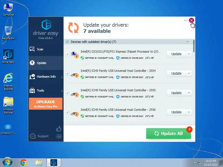Click Microsoft WHQL shield on Controller 2936 row

[x=82, y=116]
